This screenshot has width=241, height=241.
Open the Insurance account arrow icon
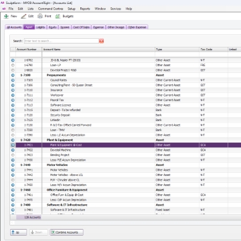pyautogui.click(x=13, y=90)
